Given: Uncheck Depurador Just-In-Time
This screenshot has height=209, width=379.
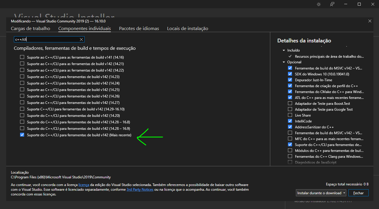Looking at the screenshot, I should (290, 80).
